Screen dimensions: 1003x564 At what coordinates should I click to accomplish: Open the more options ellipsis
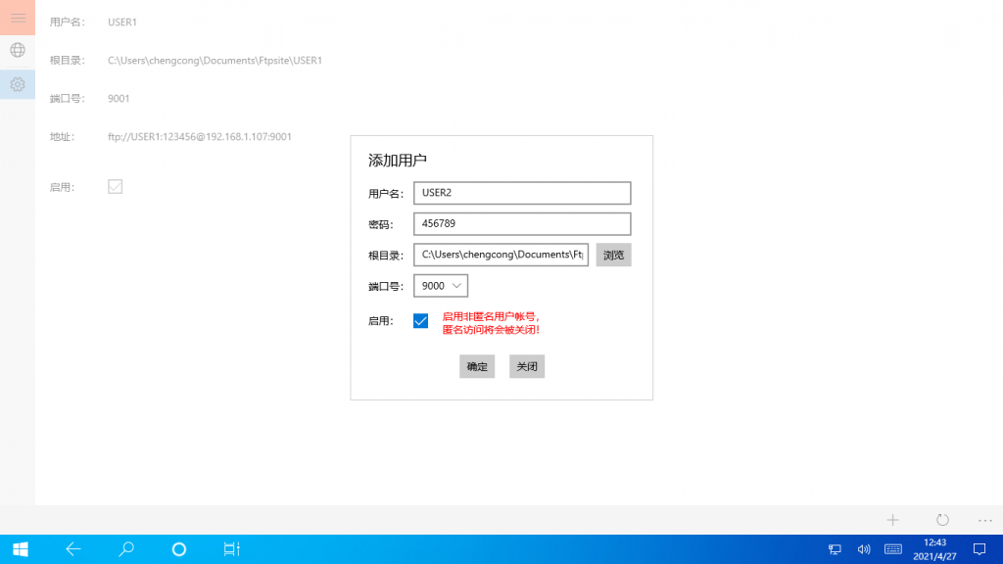(984, 520)
